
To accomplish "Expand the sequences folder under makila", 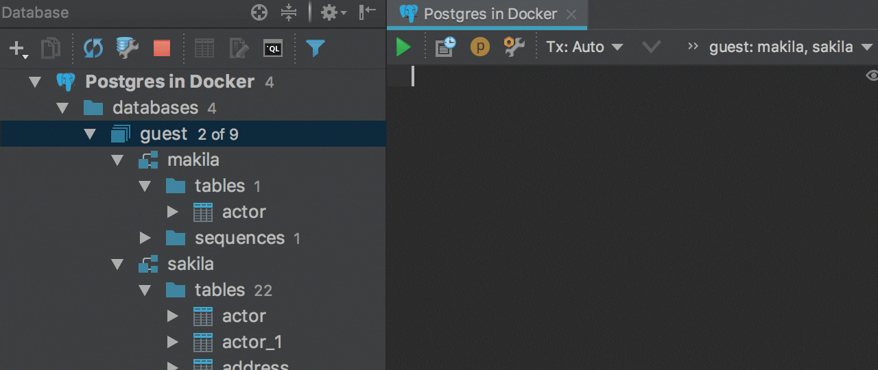I will 145,238.
